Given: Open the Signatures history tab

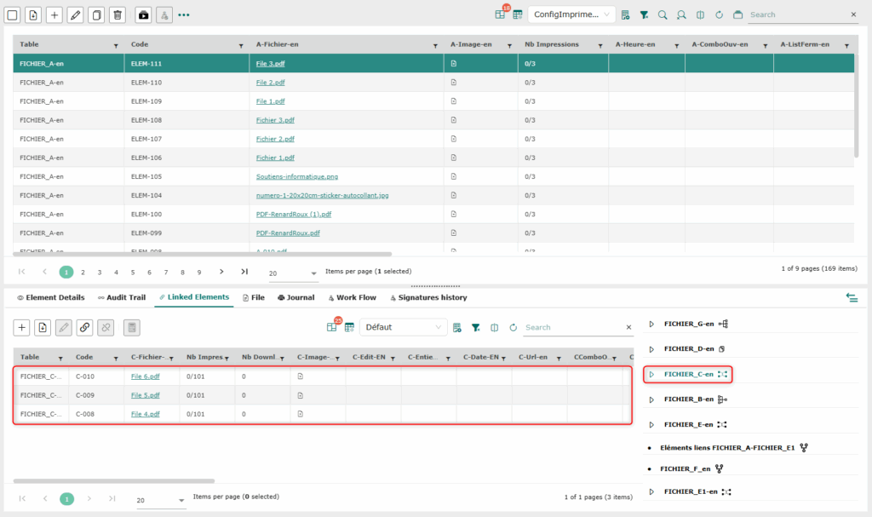Looking at the screenshot, I should 427,297.
